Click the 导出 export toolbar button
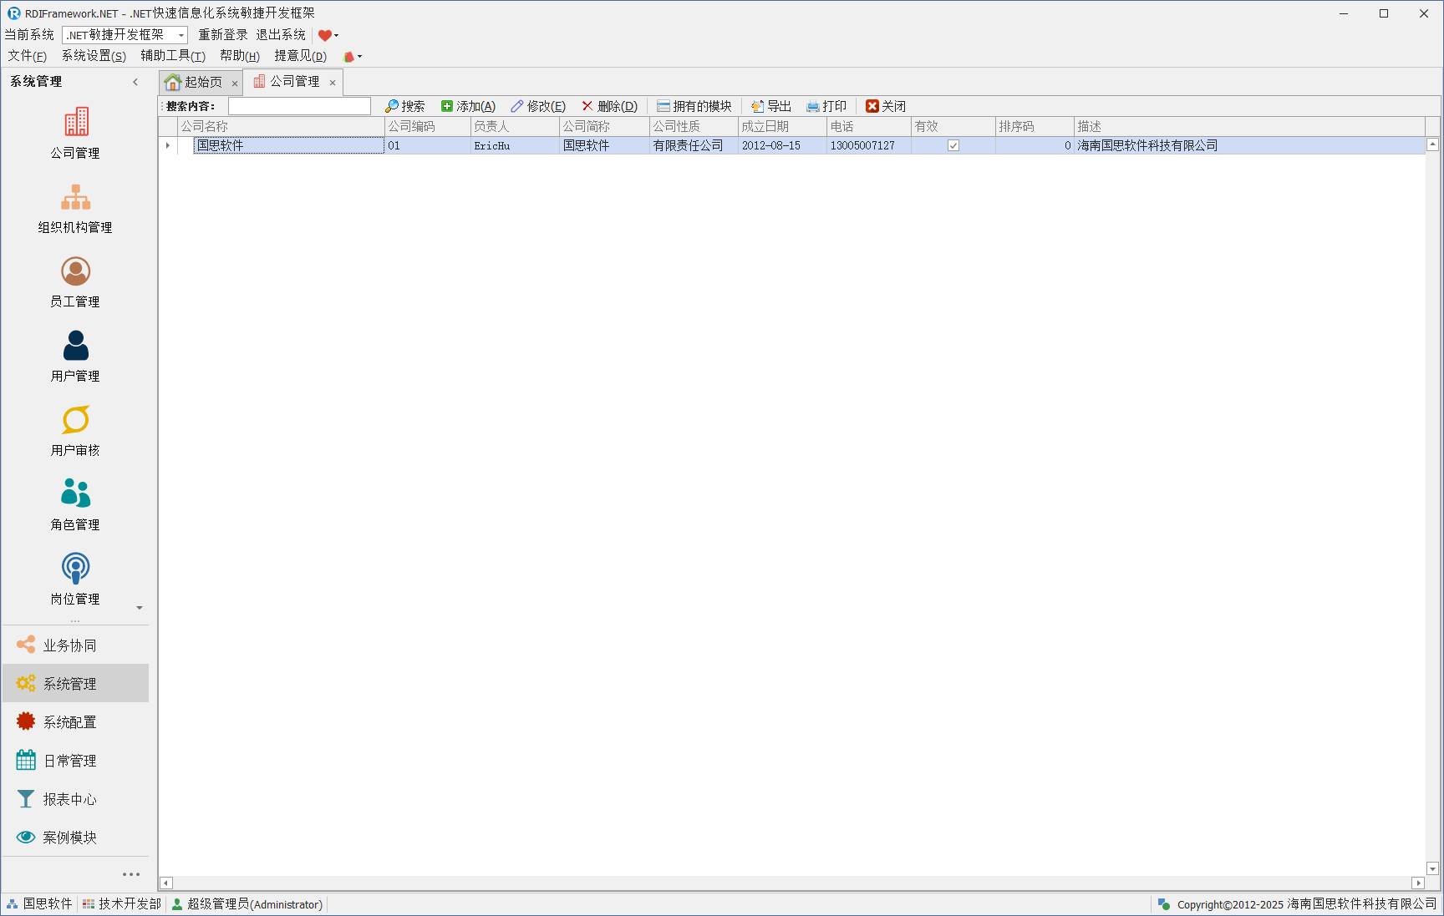 (x=770, y=106)
